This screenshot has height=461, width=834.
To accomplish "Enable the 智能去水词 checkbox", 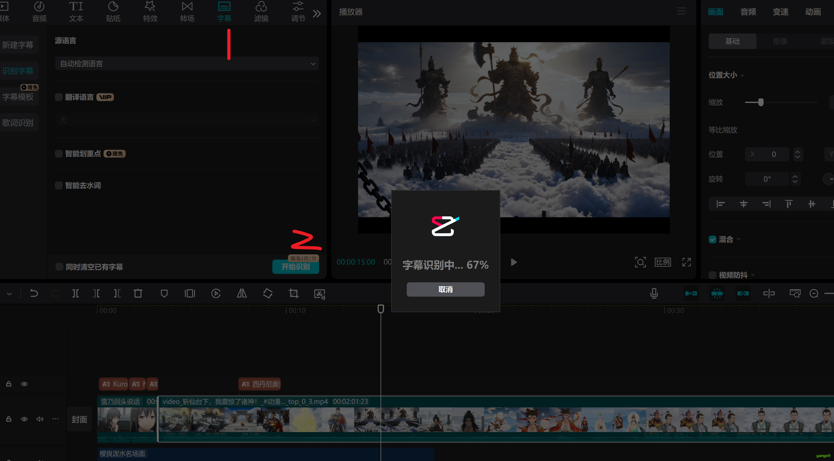I will pos(59,186).
